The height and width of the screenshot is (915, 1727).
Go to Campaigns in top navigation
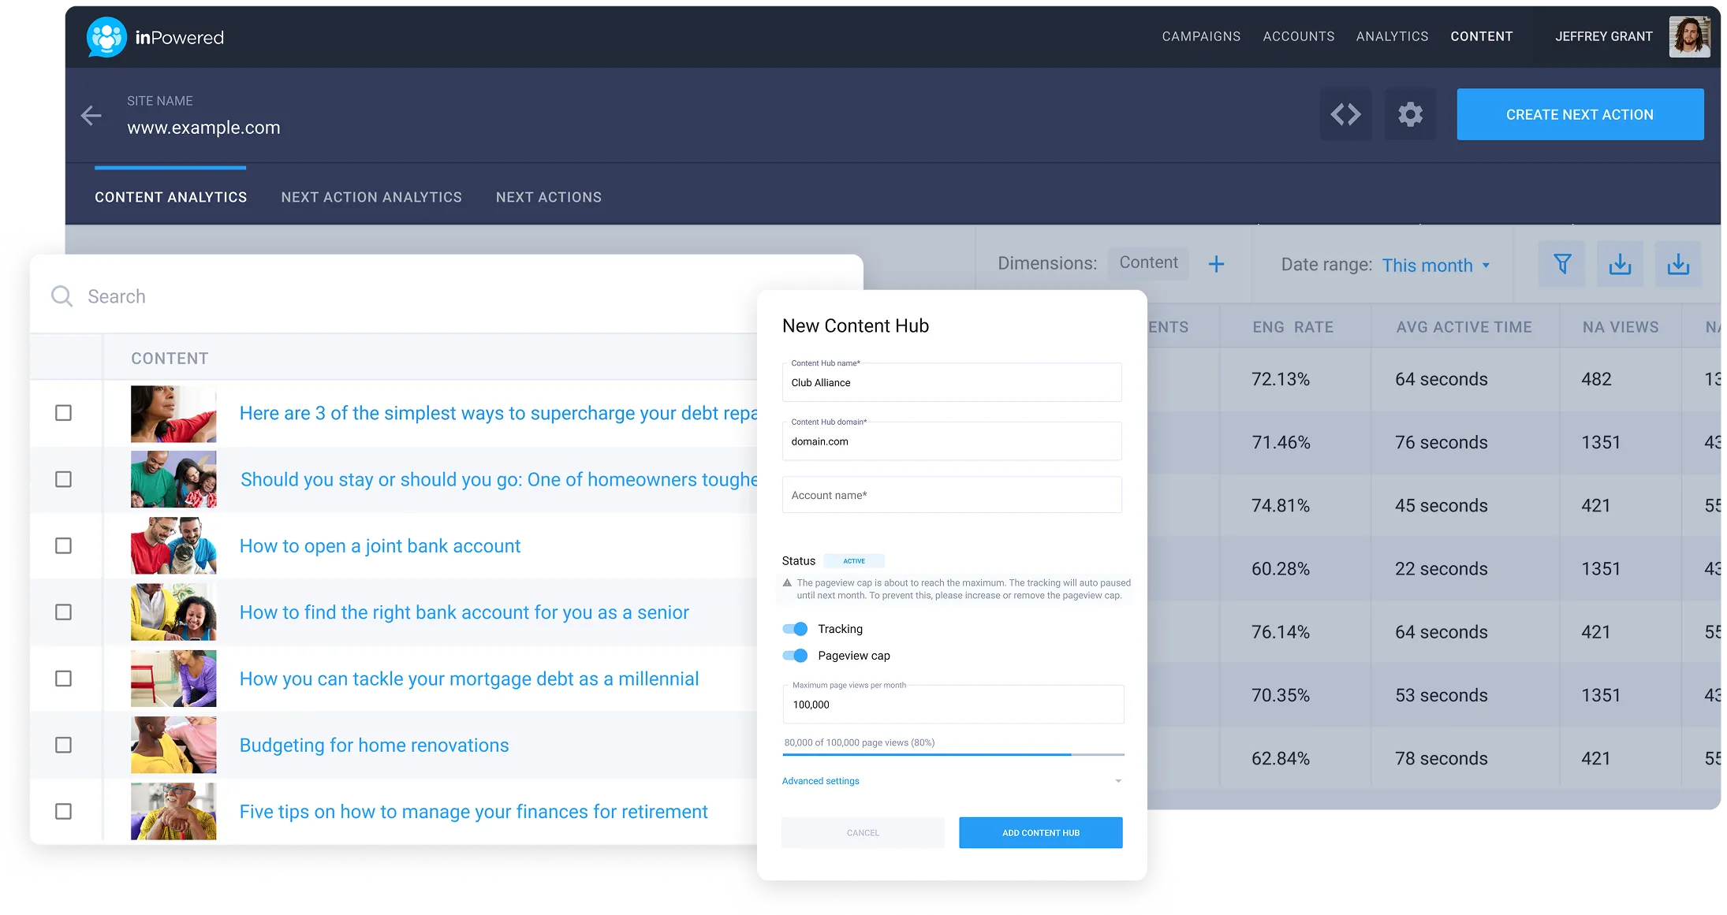[1201, 36]
